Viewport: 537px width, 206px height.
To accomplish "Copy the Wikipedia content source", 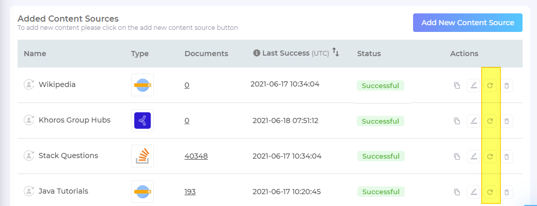I will pos(456,85).
